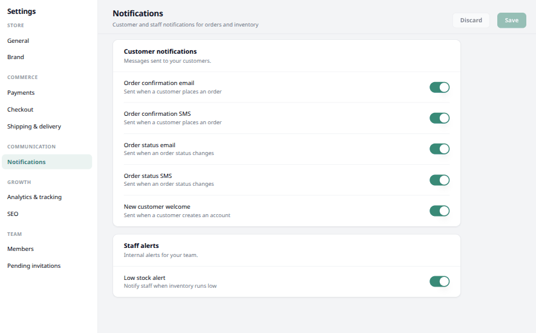Image resolution: width=536 pixels, height=333 pixels.
Task: Click 'Notify staff when inventory runs low'
Action: pos(170,286)
